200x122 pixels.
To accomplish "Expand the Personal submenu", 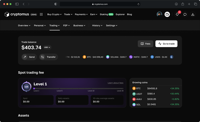I will point(40,26).
